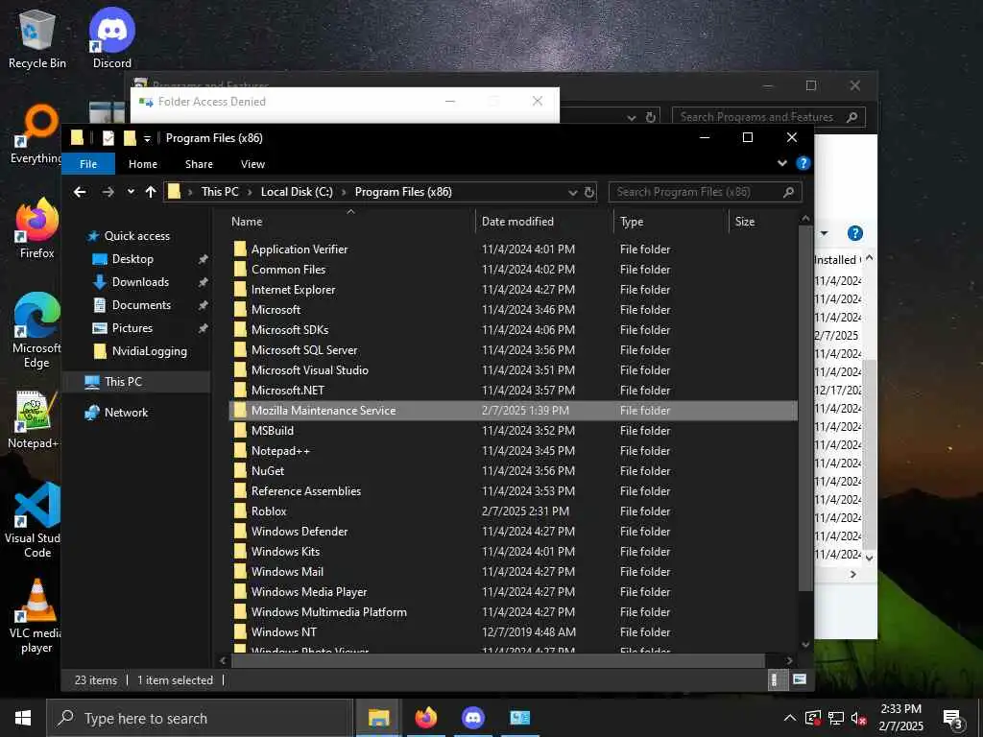The height and width of the screenshot is (737, 983).
Task: Open the address bar history dropdown
Action: click(x=572, y=192)
